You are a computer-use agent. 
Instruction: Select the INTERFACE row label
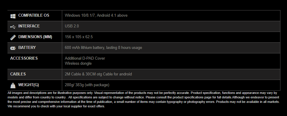tap(29, 26)
